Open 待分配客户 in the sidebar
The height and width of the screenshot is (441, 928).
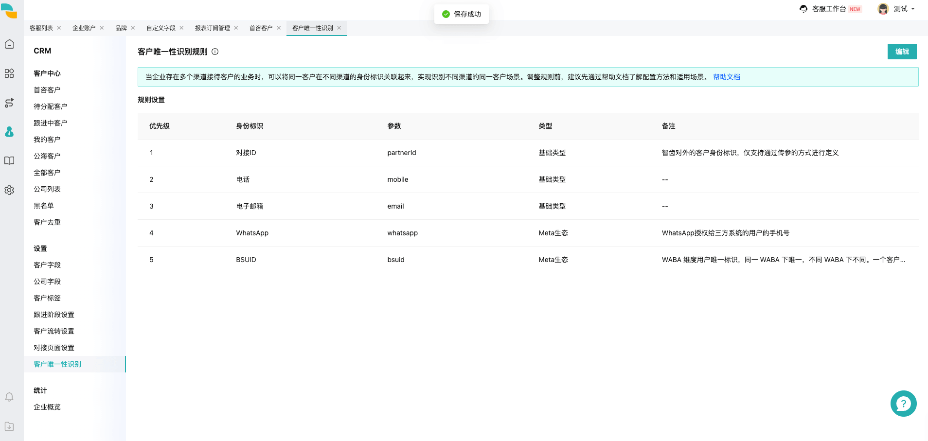coord(51,106)
